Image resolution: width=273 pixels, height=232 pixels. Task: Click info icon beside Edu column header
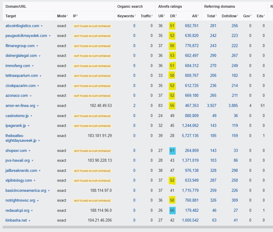pos(264,15)
